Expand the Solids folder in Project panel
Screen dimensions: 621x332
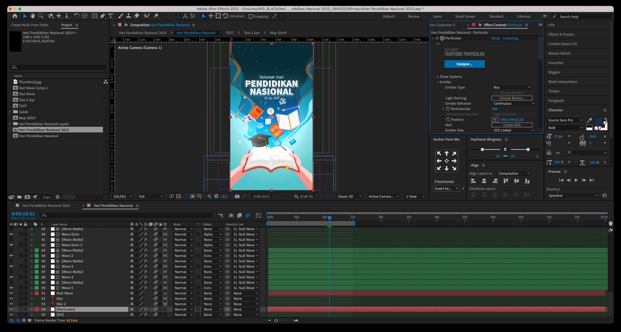coord(10,112)
